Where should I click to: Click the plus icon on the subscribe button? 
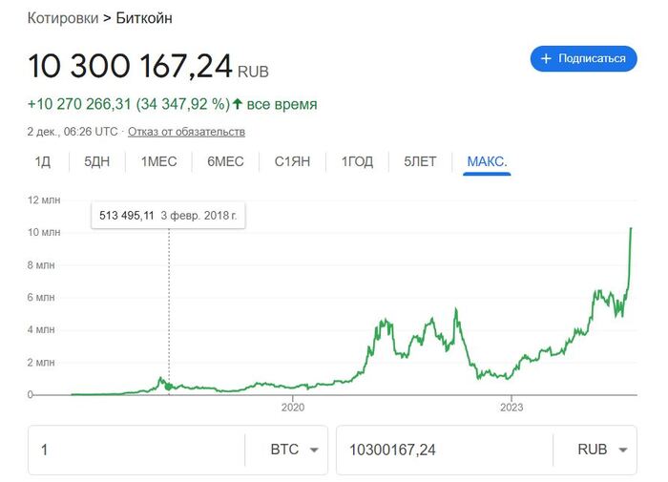coord(547,58)
